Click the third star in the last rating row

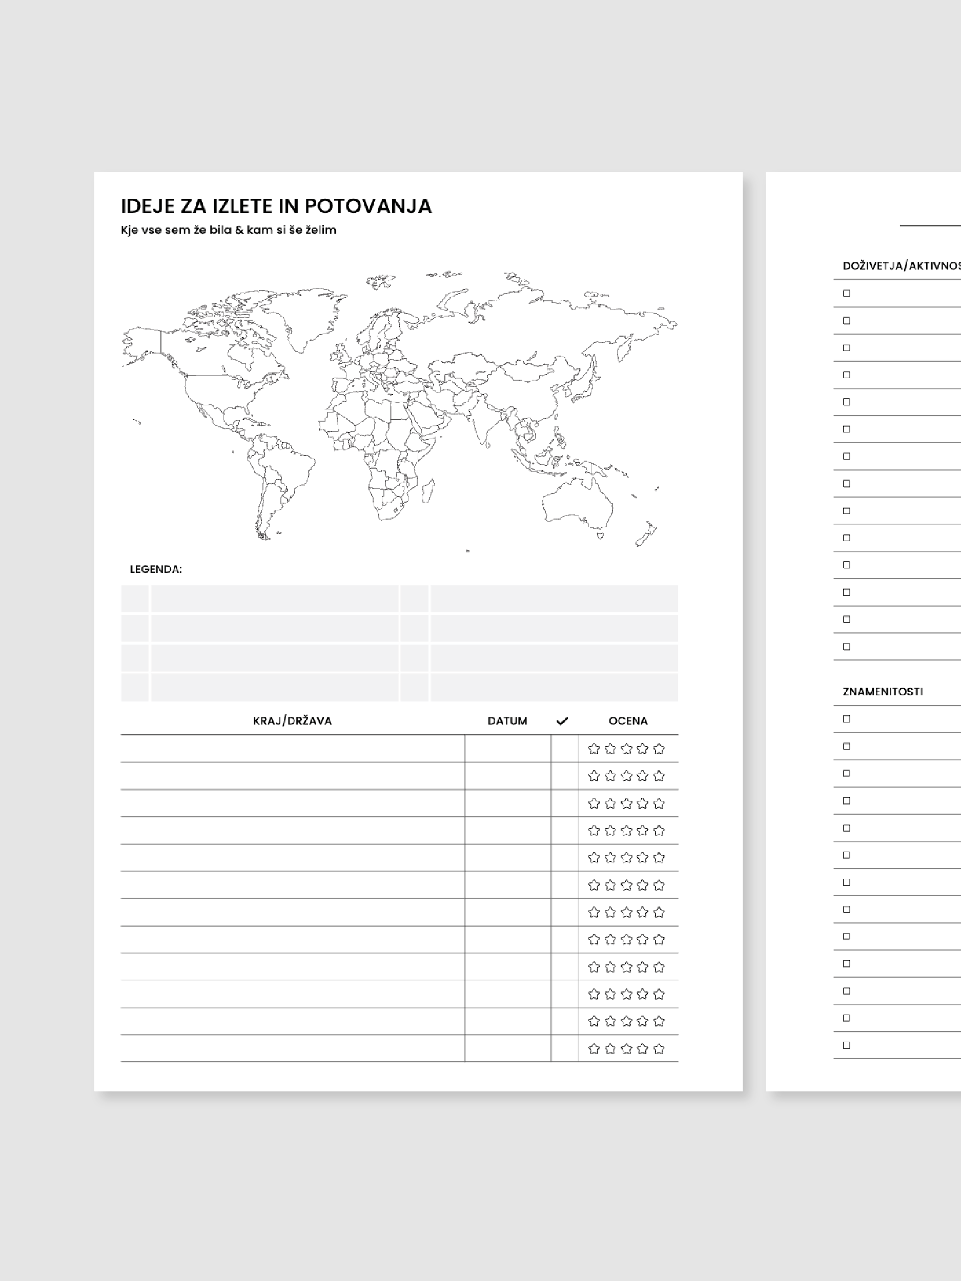(626, 1049)
